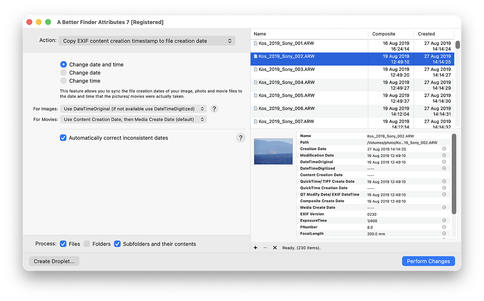Click file icon of Kos_2019_Sony_001.ARW
This screenshot has height=301, width=484.
(256, 43)
